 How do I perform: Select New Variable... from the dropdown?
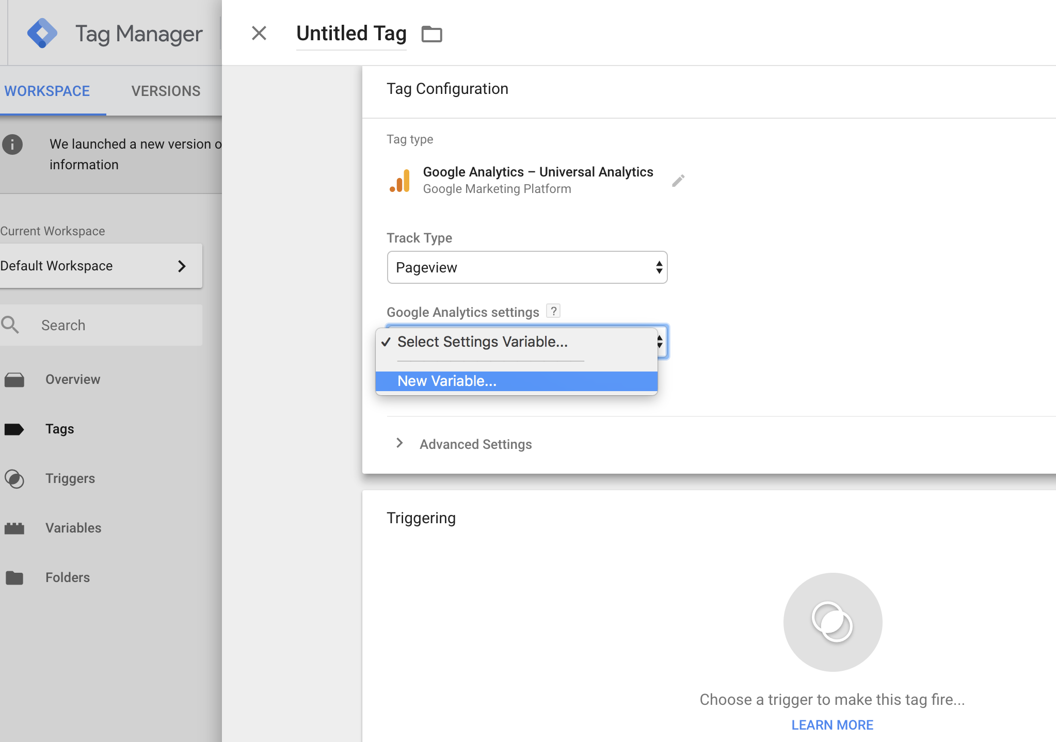(x=516, y=381)
